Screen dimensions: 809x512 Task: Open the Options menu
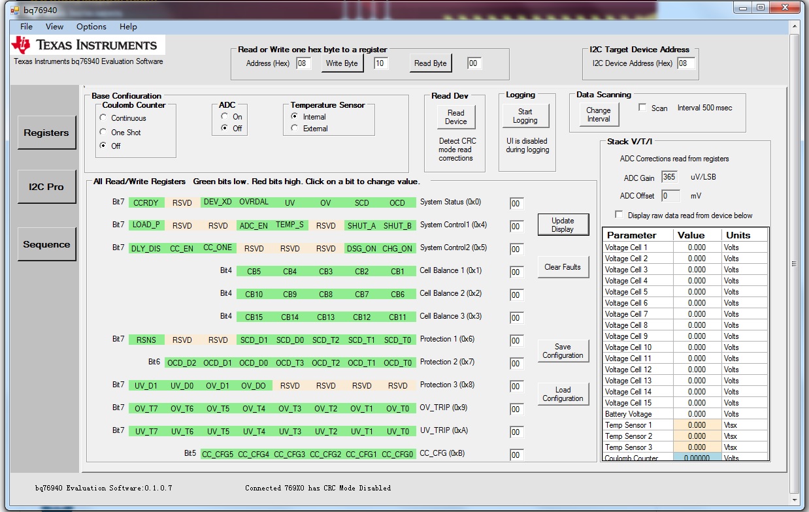(x=91, y=27)
